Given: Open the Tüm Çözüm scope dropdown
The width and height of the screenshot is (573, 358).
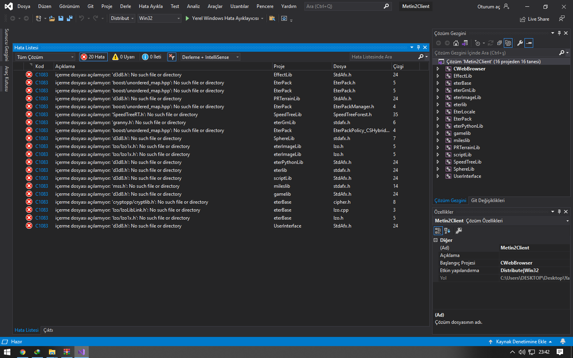Looking at the screenshot, I should coord(45,57).
